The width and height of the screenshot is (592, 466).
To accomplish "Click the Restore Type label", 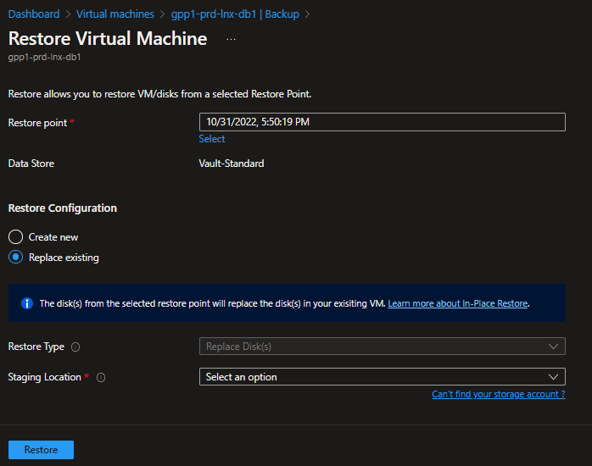I will coord(36,347).
